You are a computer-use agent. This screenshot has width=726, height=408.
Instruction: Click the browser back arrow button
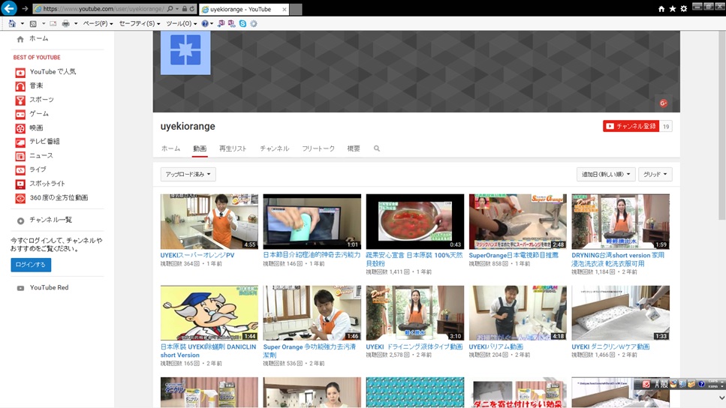(x=8, y=8)
